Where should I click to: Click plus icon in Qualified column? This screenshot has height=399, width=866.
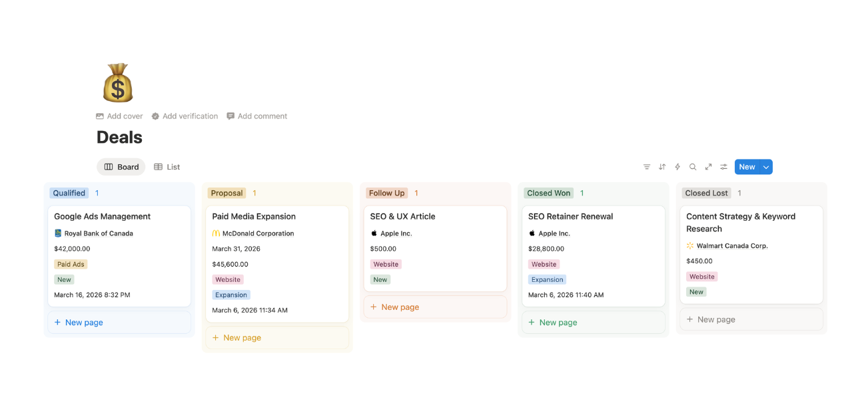coord(57,323)
